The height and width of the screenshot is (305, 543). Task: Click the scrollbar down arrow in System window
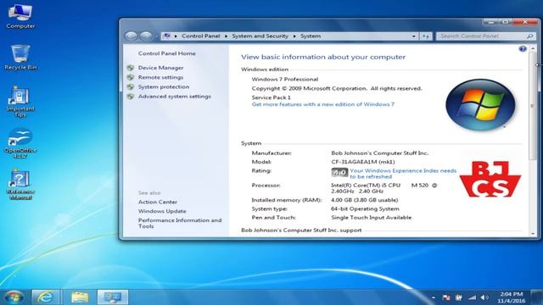pos(533,234)
